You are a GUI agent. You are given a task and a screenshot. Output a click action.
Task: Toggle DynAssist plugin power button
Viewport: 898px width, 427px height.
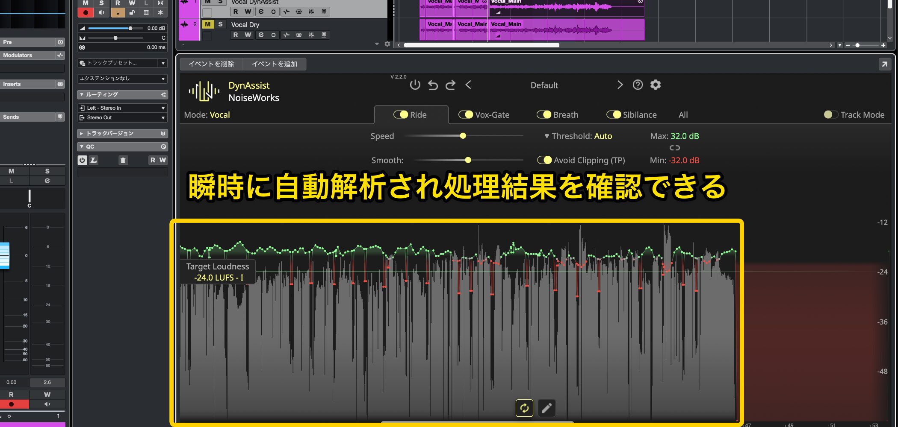point(415,85)
